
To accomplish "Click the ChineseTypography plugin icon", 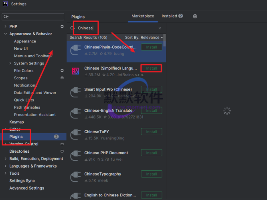I will point(75,177).
